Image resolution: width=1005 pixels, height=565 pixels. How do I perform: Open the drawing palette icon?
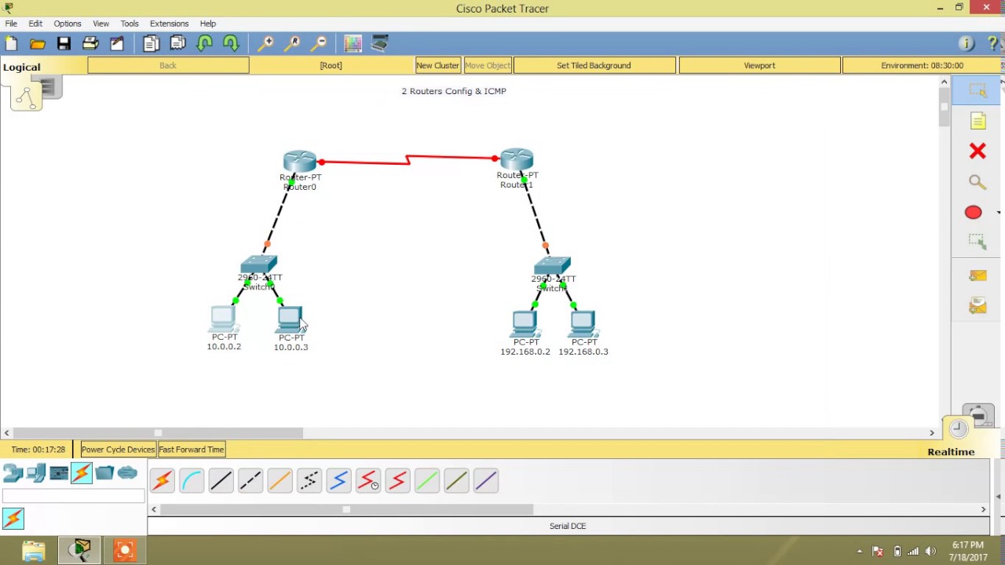[353, 44]
